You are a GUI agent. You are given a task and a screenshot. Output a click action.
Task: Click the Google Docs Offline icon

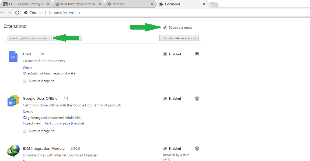point(13,101)
